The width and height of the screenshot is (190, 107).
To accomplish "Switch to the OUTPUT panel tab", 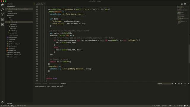I will (45, 84).
